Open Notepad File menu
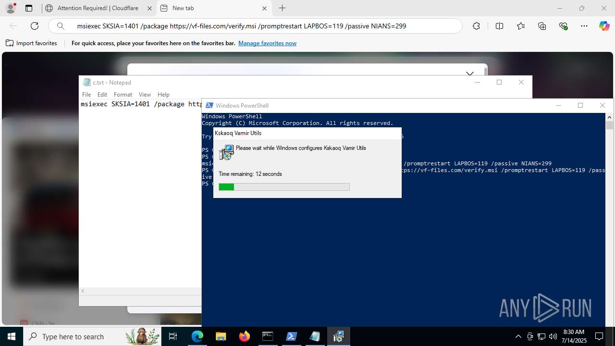Image resolution: width=615 pixels, height=346 pixels. [86, 95]
